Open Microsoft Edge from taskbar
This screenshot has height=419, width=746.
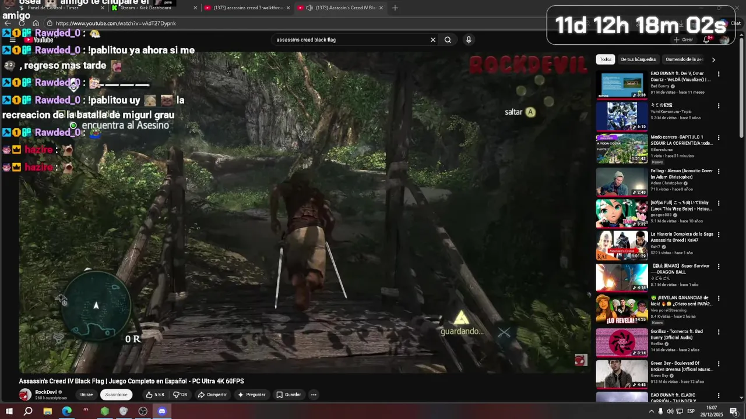pos(66,411)
